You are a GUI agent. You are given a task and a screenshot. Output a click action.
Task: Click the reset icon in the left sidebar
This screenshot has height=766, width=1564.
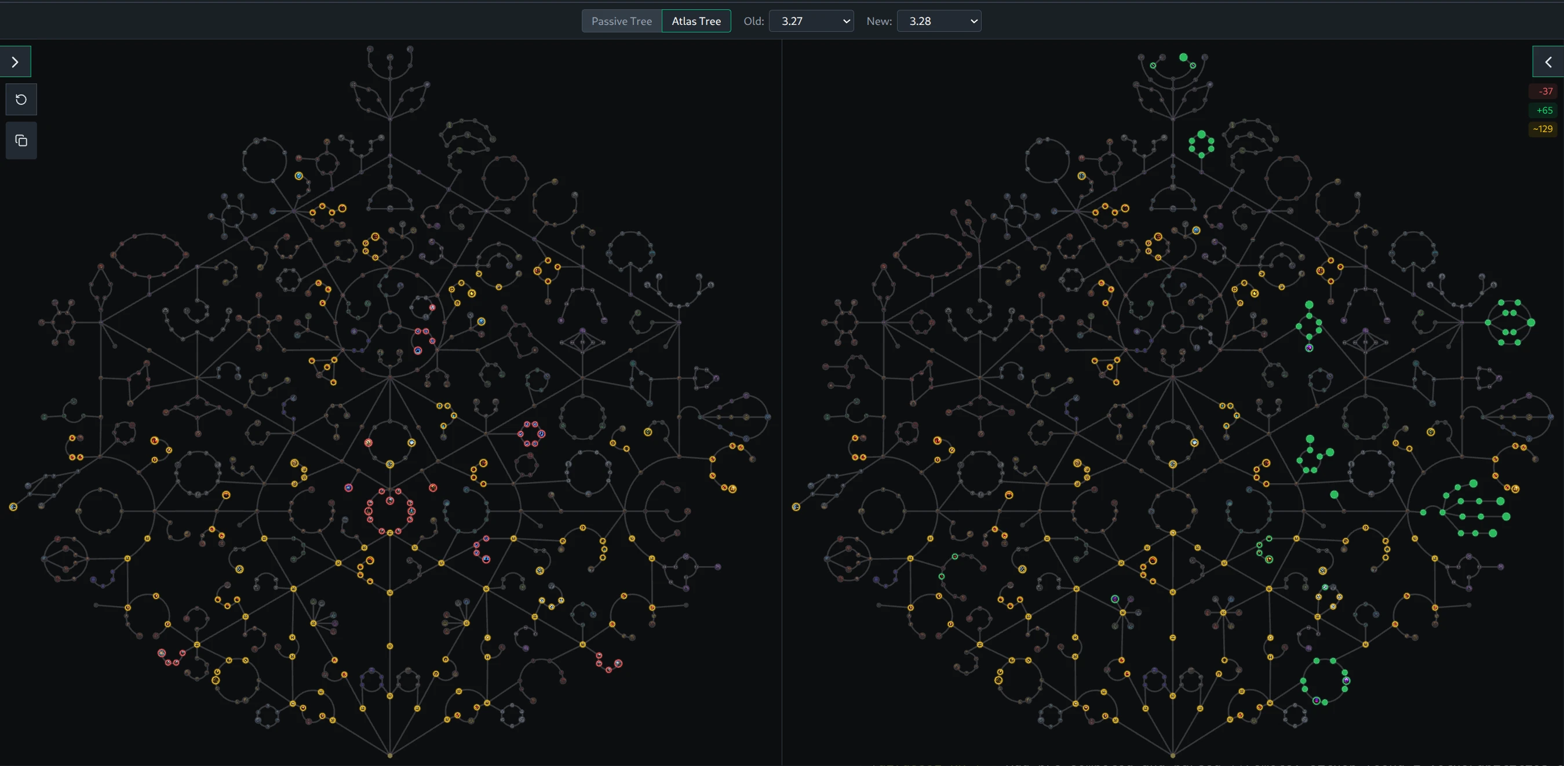click(x=21, y=99)
